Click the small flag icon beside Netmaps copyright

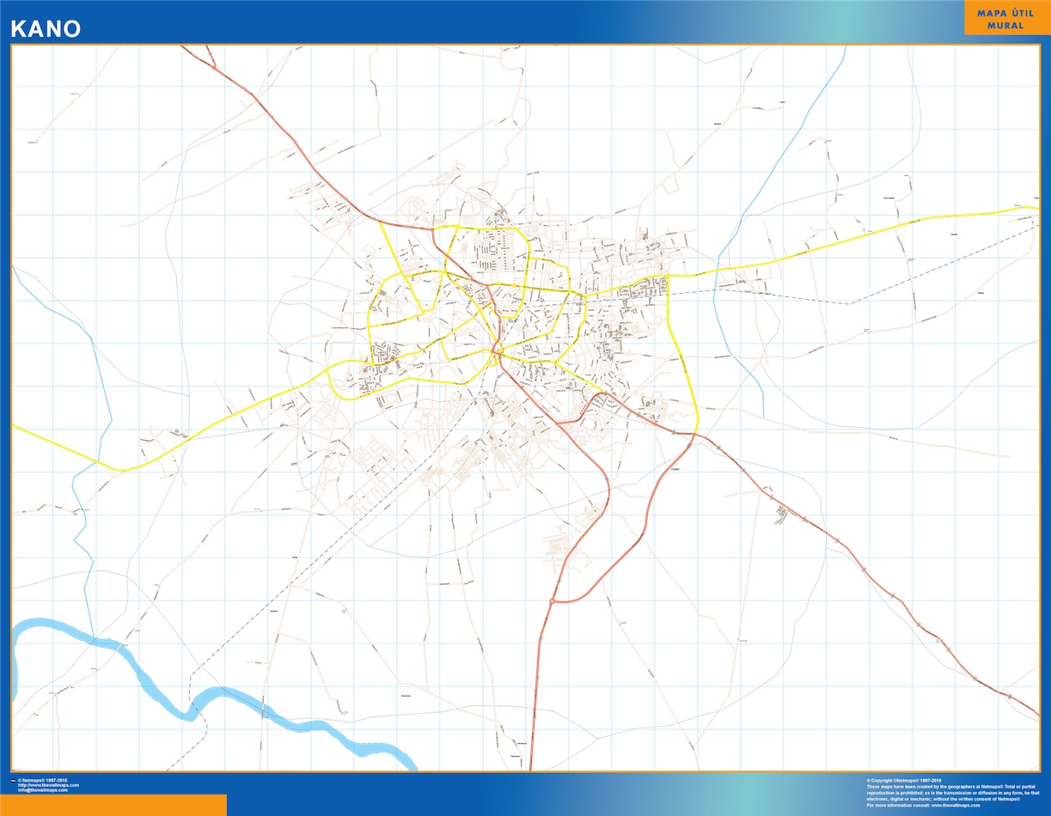[x=12, y=781]
